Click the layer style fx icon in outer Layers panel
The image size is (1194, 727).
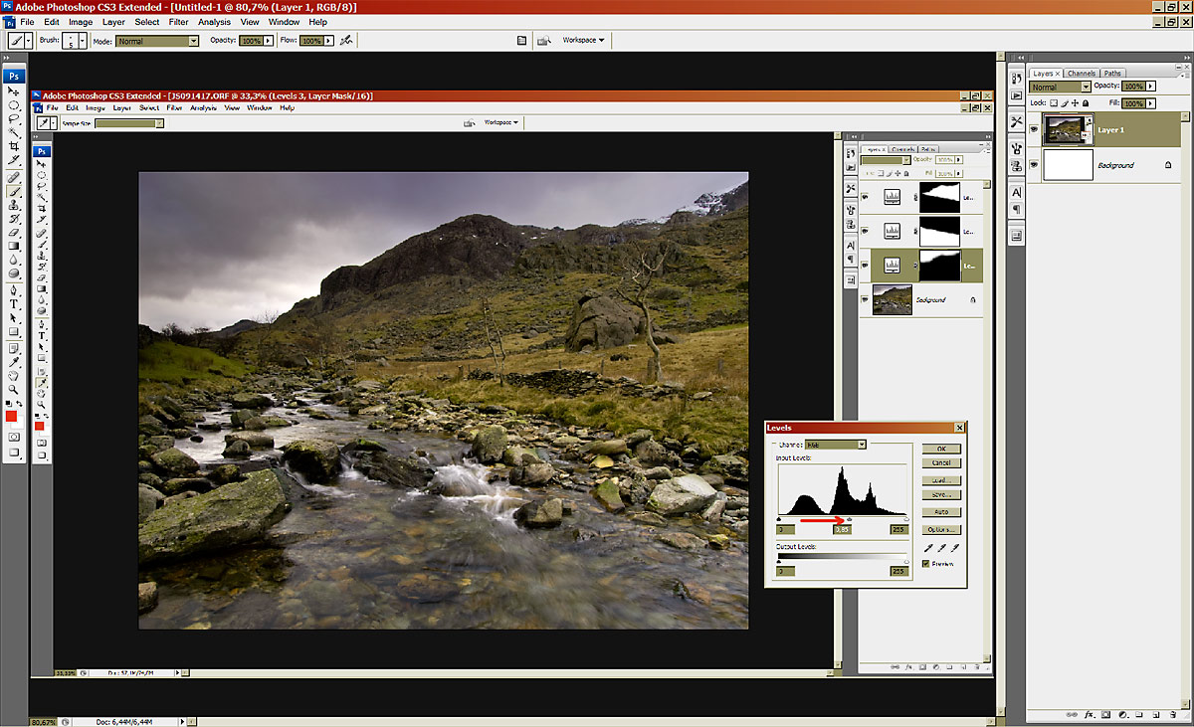pos(1091,715)
